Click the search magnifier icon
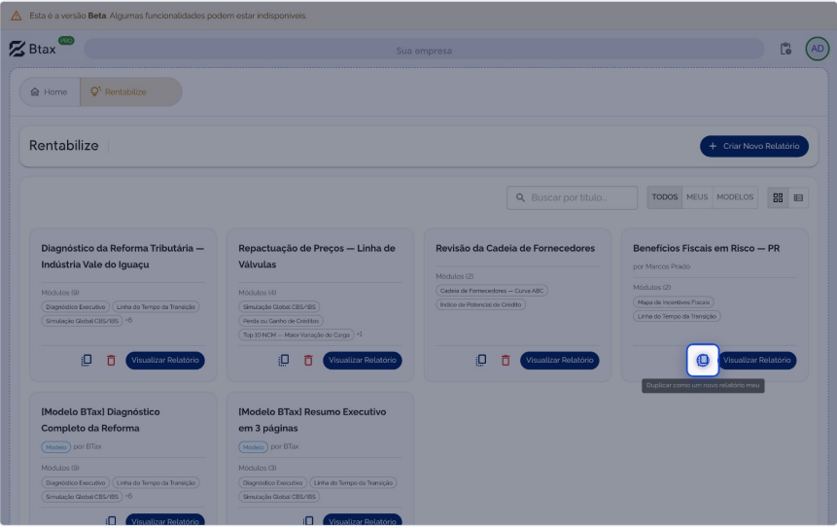Viewport: 837px width, 528px height. point(520,197)
